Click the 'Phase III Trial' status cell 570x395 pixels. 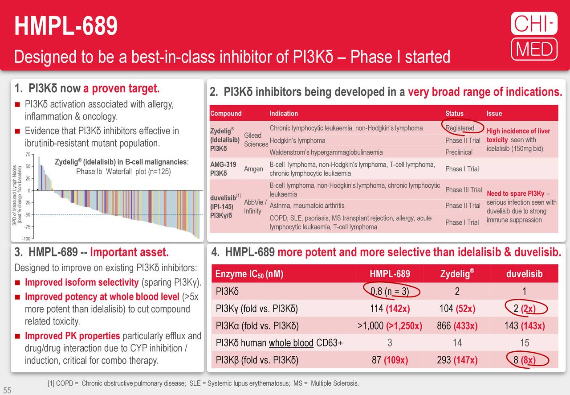tap(464, 189)
